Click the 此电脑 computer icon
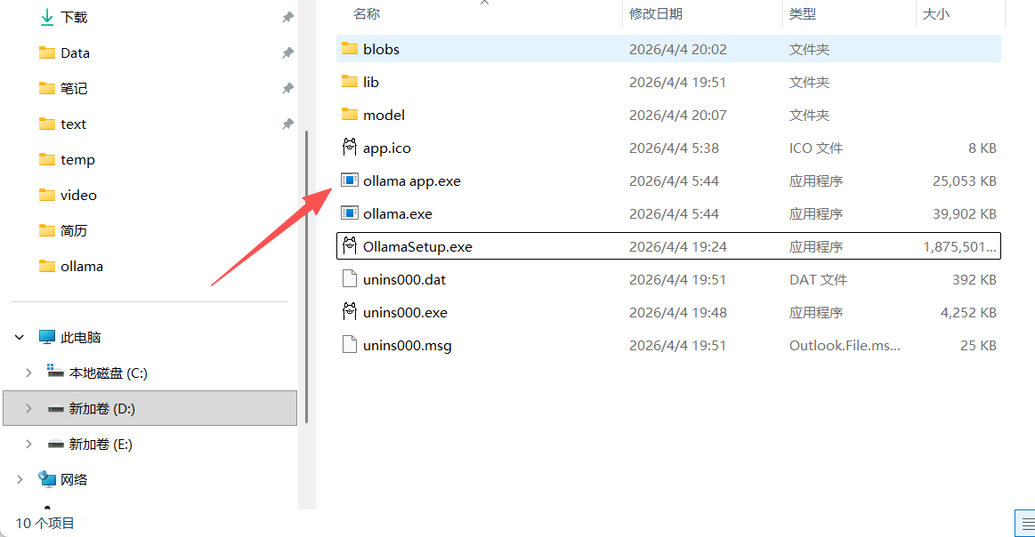The height and width of the screenshot is (537, 1035). pos(47,337)
